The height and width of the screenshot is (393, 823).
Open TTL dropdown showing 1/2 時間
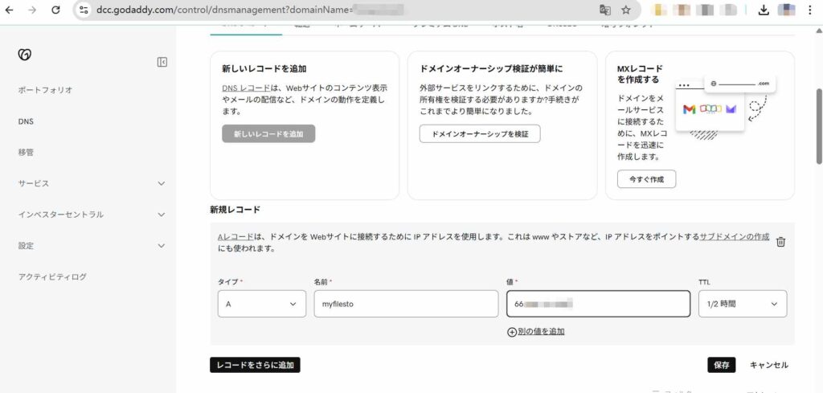point(743,304)
